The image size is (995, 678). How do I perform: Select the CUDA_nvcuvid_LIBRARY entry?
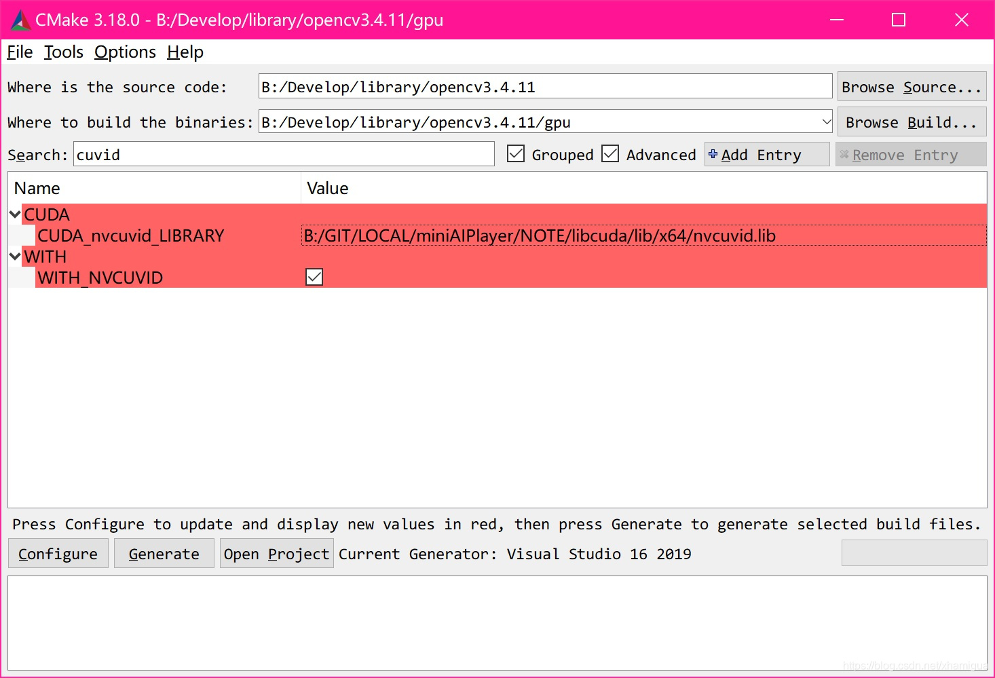131,236
